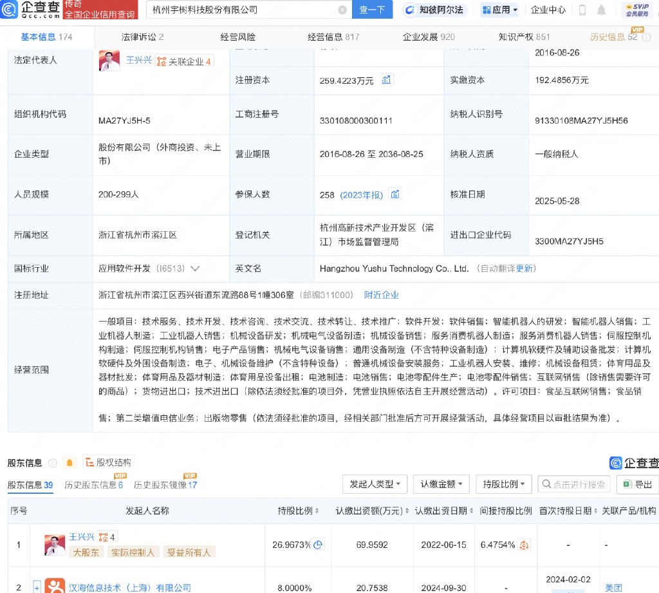659x593 pixels.
Task: Click the 实际控制人 tag
Action: coord(133,552)
